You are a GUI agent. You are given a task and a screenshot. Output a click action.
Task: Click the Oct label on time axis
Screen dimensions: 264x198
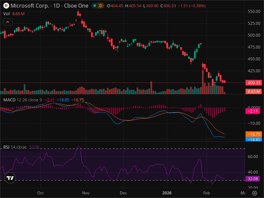(40, 193)
